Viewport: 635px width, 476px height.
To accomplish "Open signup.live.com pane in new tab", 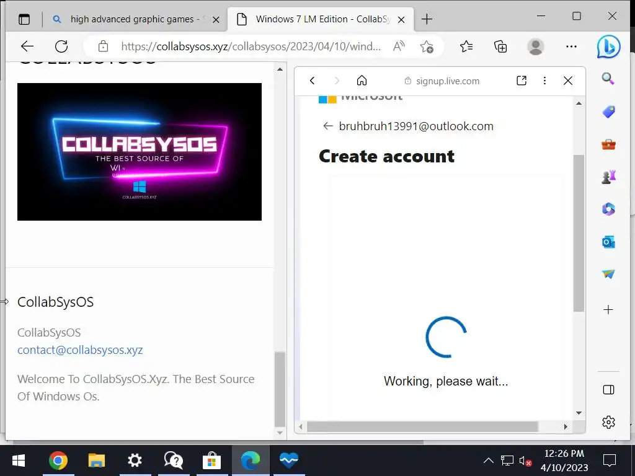I will pos(522,81).
